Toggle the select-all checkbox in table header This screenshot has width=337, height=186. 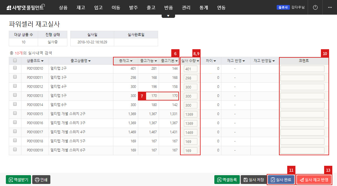pos(15,60)
